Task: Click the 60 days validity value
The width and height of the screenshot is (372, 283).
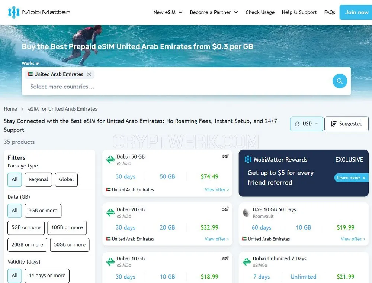Action: click(x=262, y=227)
